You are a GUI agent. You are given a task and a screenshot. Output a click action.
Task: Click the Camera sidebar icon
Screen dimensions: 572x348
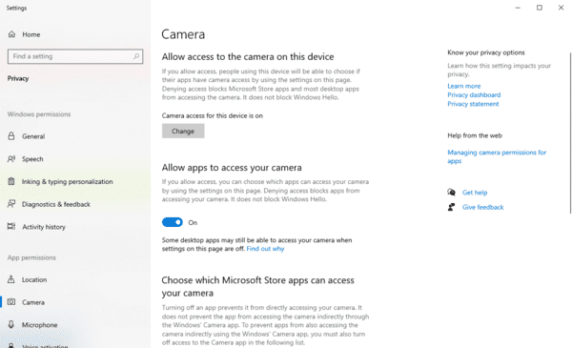coord(11,302)
